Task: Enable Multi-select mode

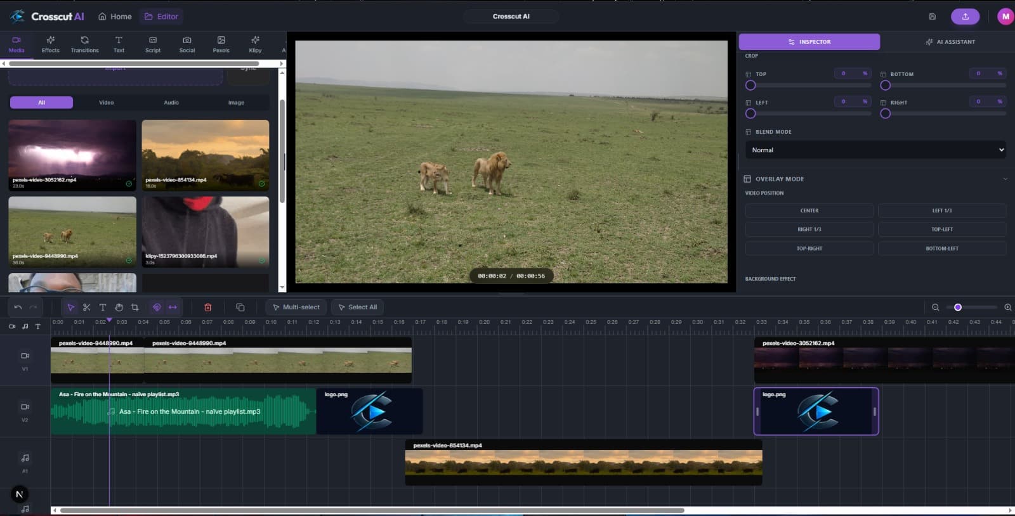Action: (x=296, y=307)
